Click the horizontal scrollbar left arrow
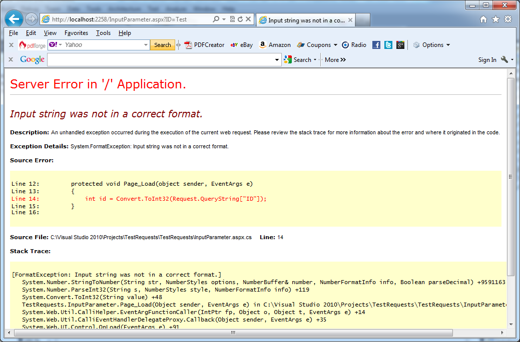This screenshot has height=342, width=520. (x=9, y=333)
